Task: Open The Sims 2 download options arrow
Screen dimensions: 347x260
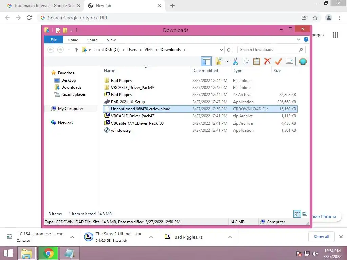Action: pyautogui.click(x=151, y=237)
